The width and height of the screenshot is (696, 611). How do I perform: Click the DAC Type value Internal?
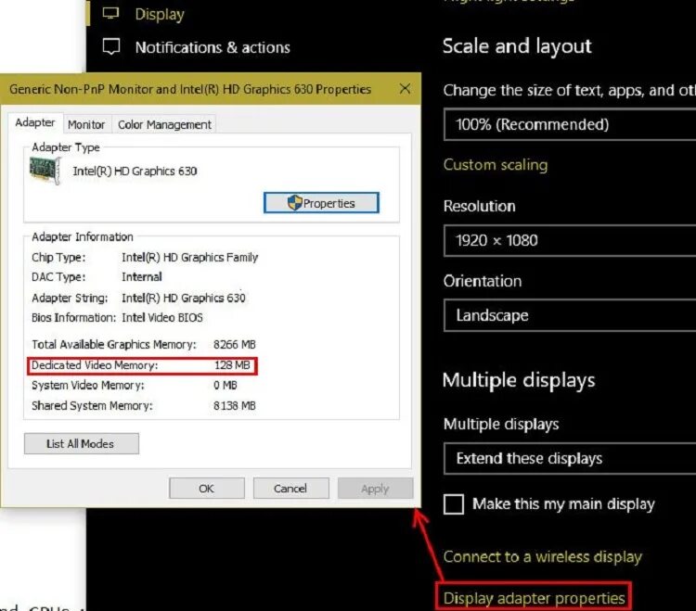[x=142, y=276]
